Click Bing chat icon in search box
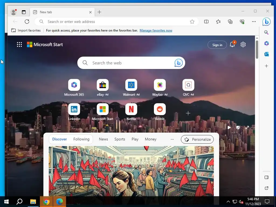This screenshot has width=276, height=207. 178,63
